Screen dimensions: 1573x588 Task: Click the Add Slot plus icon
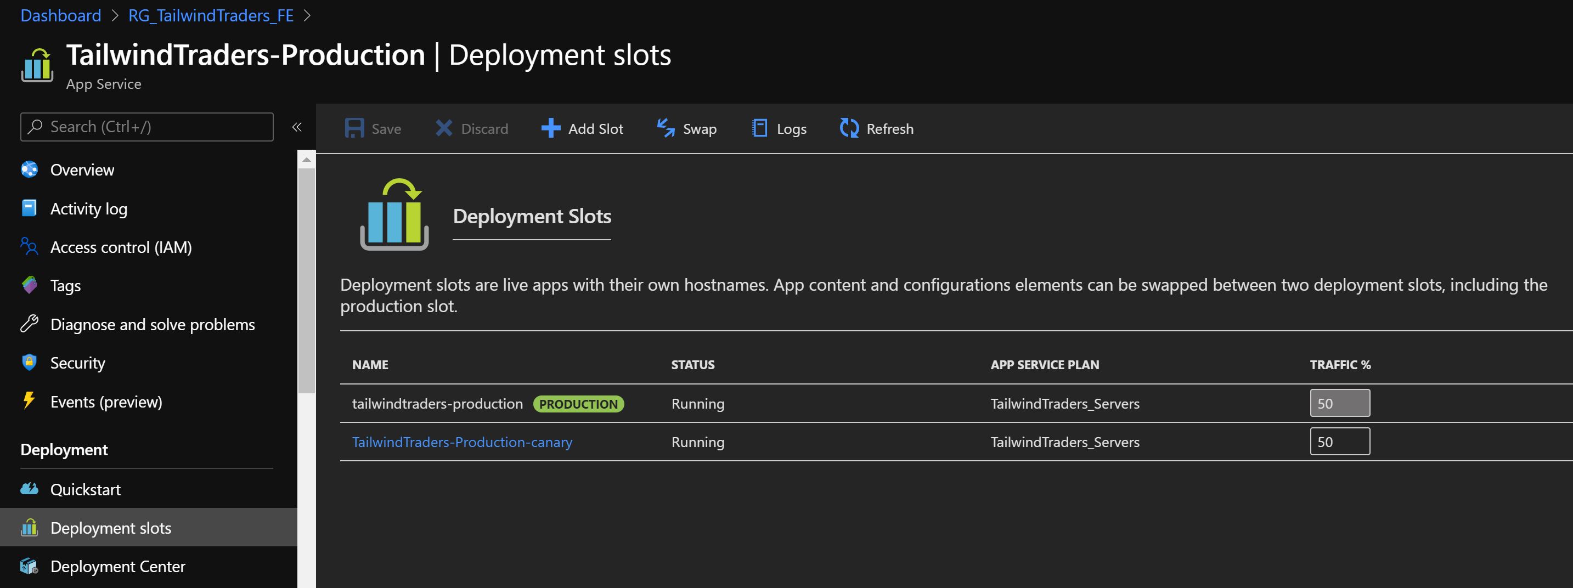[551, 128]
